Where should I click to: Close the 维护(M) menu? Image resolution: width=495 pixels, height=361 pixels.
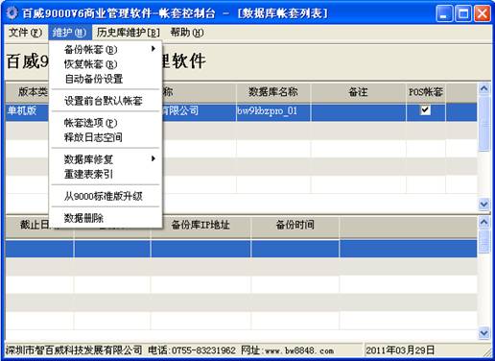coord(69,33)
